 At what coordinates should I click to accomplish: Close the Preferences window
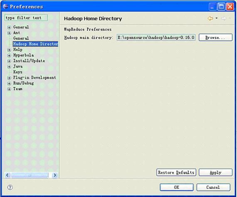coord(230,7)
